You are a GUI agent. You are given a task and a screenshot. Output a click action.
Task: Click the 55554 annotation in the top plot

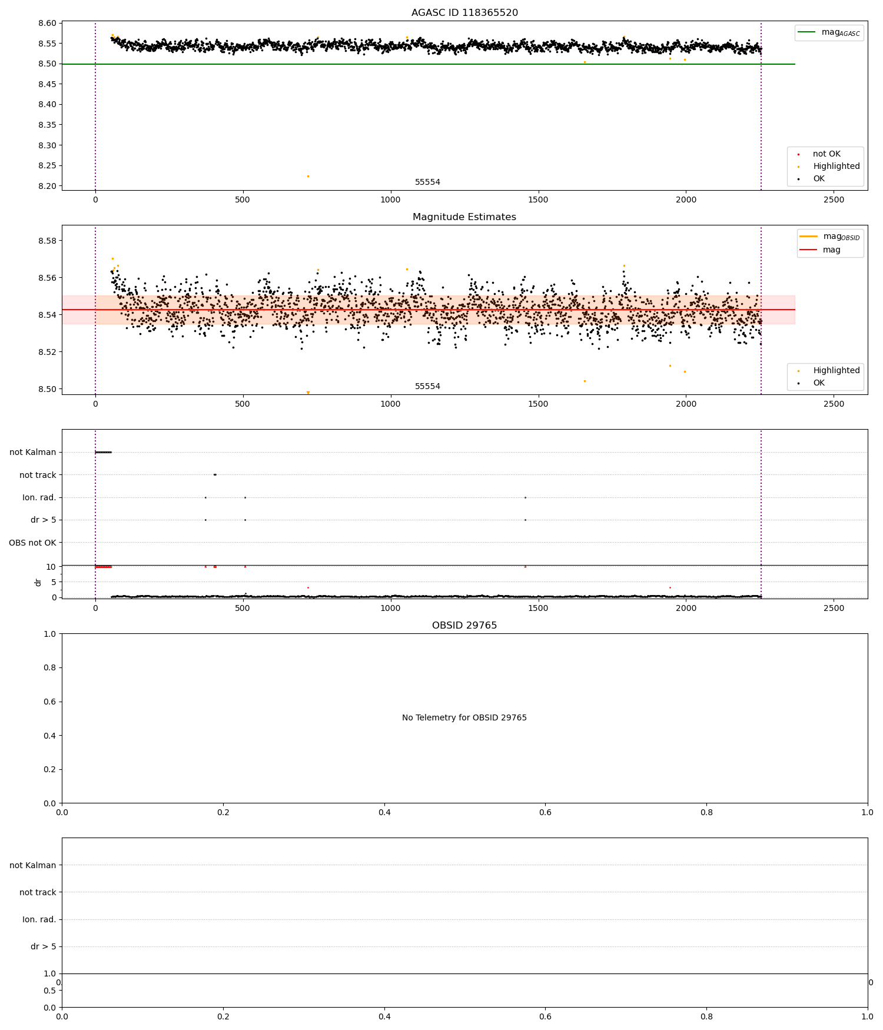click(427, 182)
